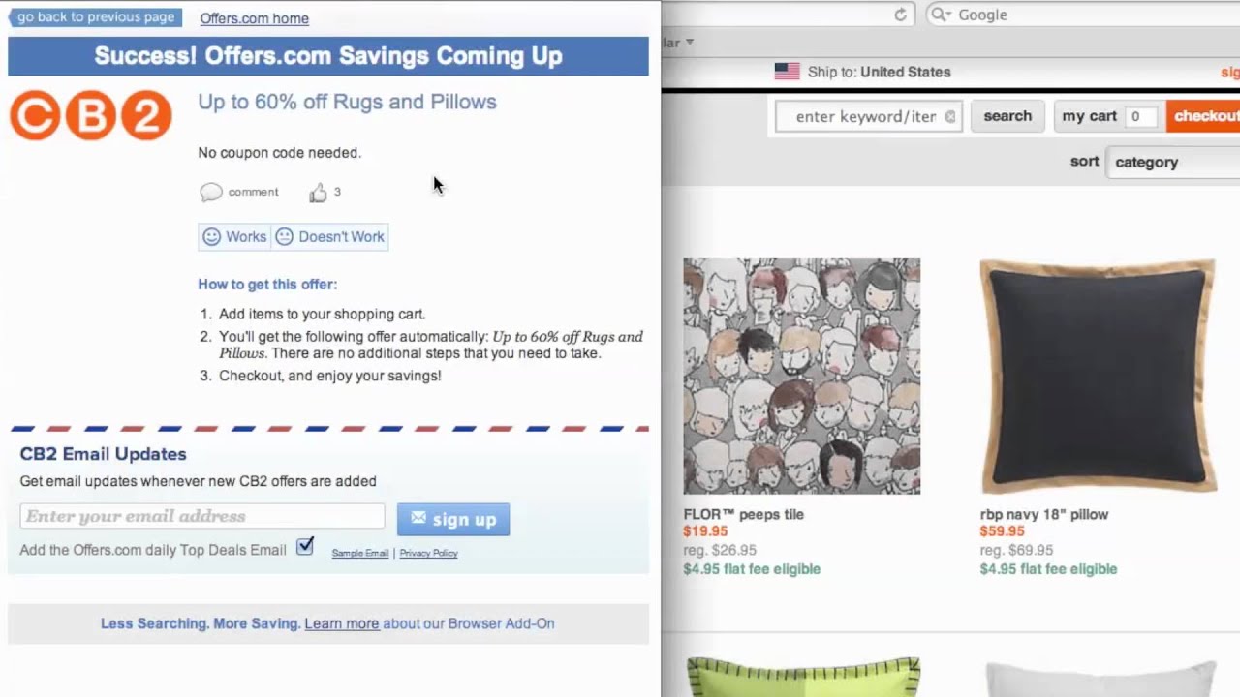The height and width of the screenshot is (697, 1240).
Task: Click the United States flag icon
Action: pos(787,72)
